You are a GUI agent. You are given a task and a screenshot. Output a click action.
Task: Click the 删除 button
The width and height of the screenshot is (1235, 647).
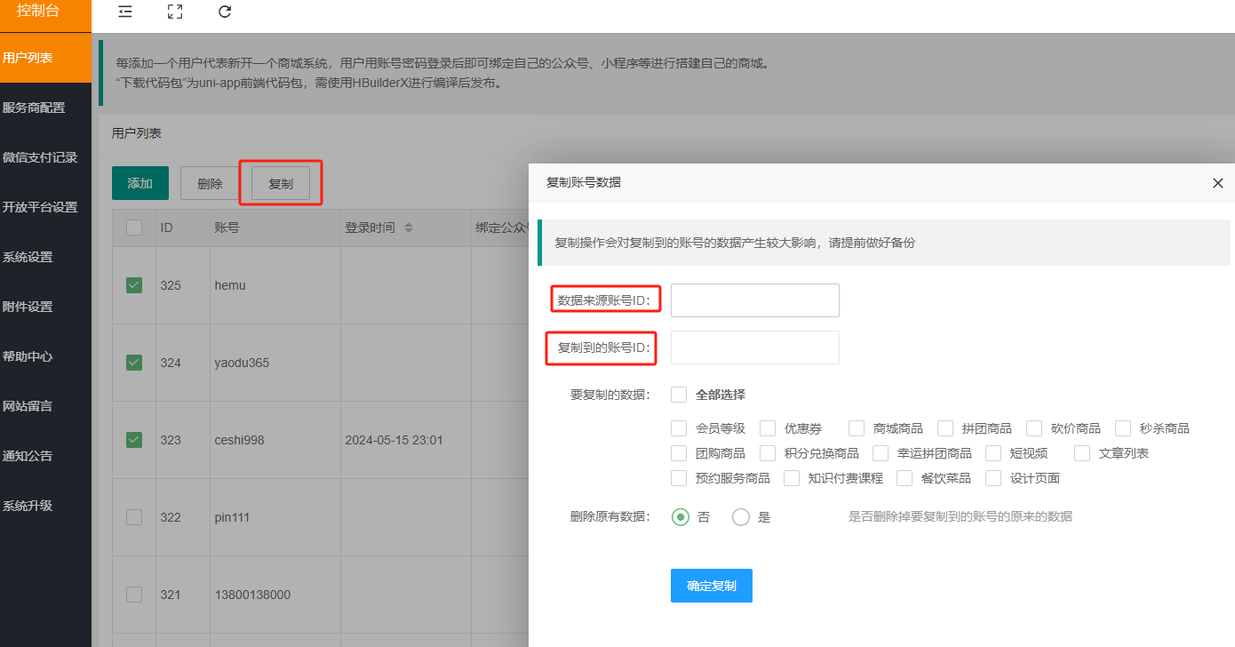tap(211, 184)
